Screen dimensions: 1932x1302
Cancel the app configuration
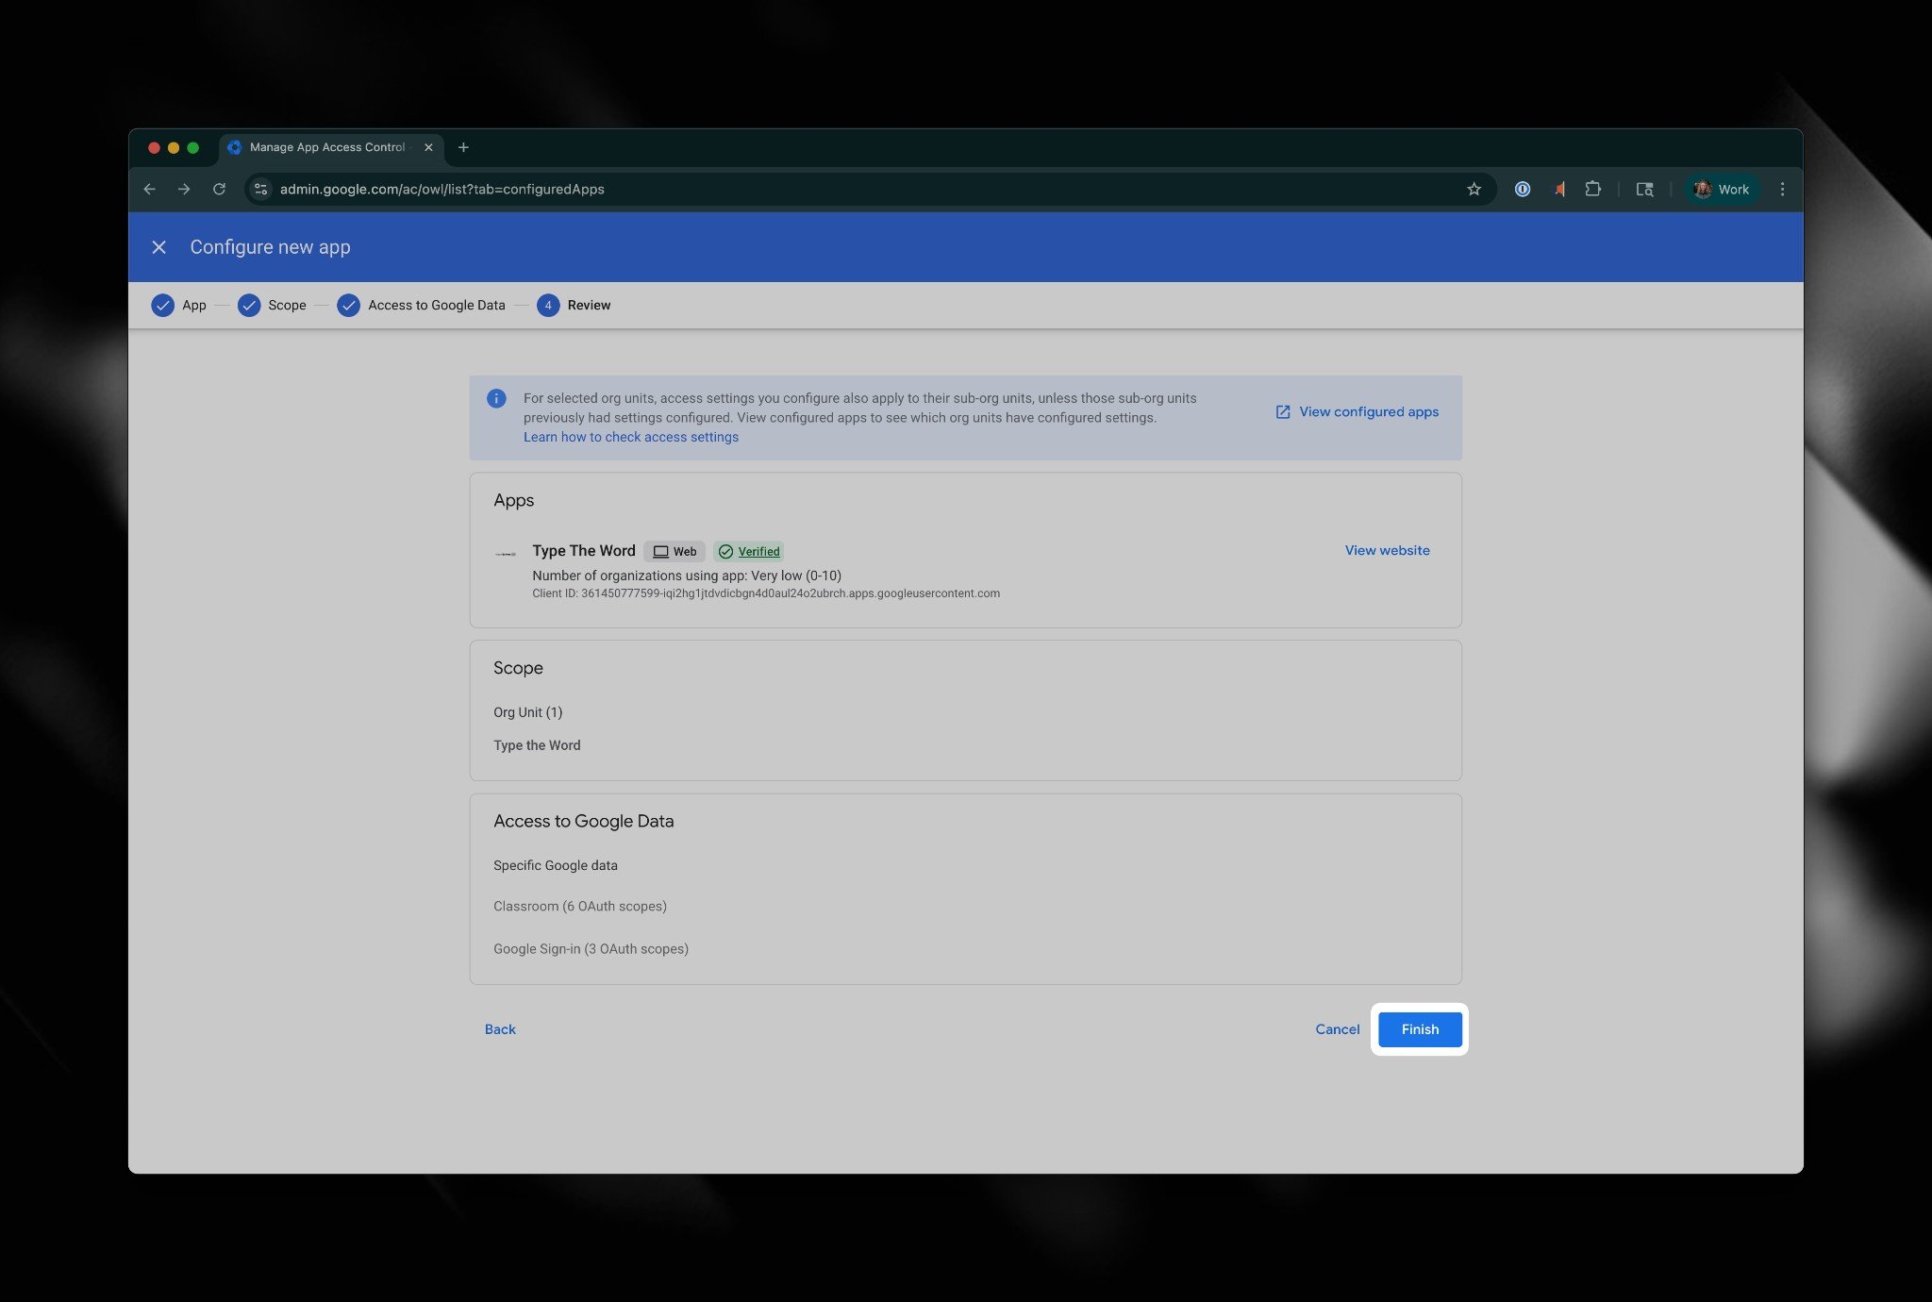[1338, 1029]
